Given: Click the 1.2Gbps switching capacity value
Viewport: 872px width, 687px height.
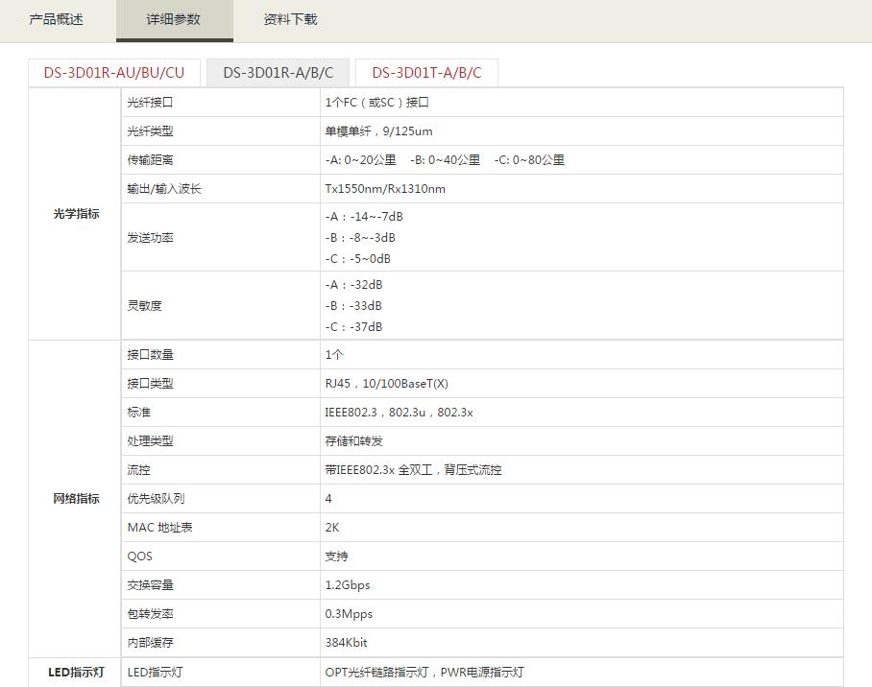Looking at the screenshot, I should click(348, 585).
